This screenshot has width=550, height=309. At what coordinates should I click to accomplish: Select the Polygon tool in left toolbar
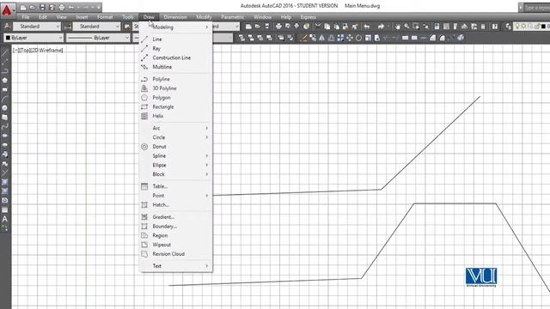pos(4,80)
